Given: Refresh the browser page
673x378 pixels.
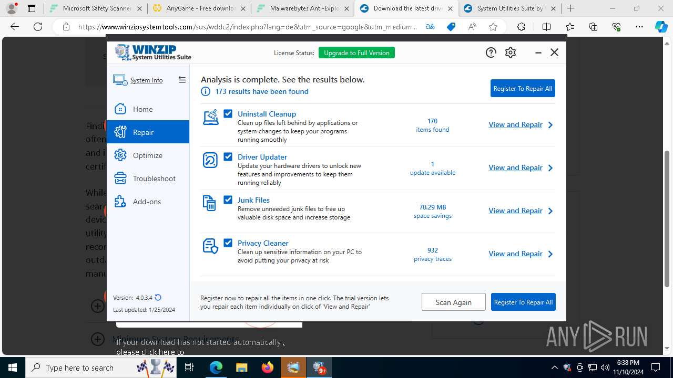Looking at the screenshot, I should point(38,27).
